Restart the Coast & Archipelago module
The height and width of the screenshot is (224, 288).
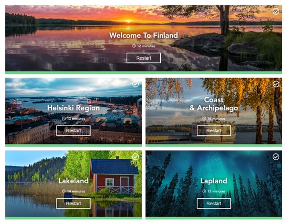click(x=214, y=131)
